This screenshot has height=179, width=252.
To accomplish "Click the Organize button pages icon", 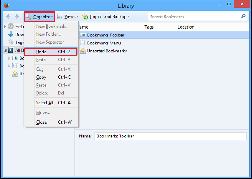I will point(29,17).
